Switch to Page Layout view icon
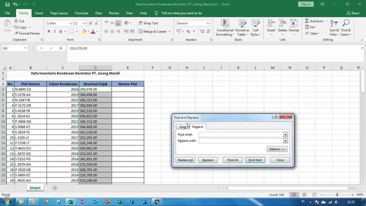 [304, 195]
